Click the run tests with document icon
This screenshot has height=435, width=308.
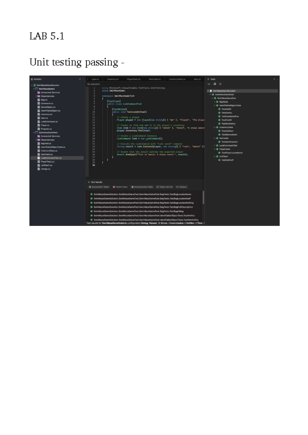(x=215, y=84)
